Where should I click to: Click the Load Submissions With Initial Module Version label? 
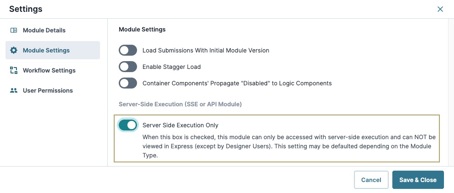point(206,50)
